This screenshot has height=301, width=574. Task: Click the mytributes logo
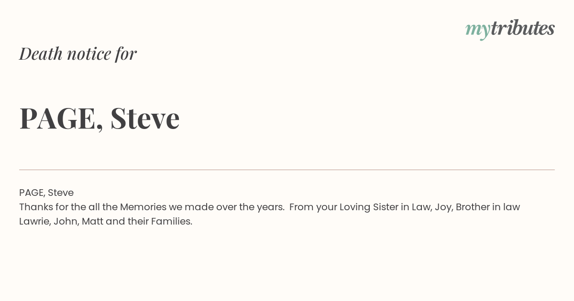[x=510, y=29]
